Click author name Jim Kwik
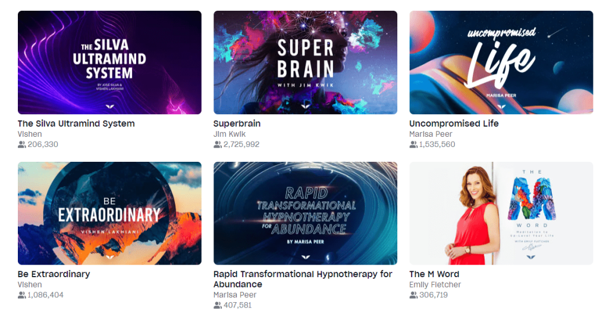This screenshot has height=320, width=609. pyautogui.click(x=230, y=134)
